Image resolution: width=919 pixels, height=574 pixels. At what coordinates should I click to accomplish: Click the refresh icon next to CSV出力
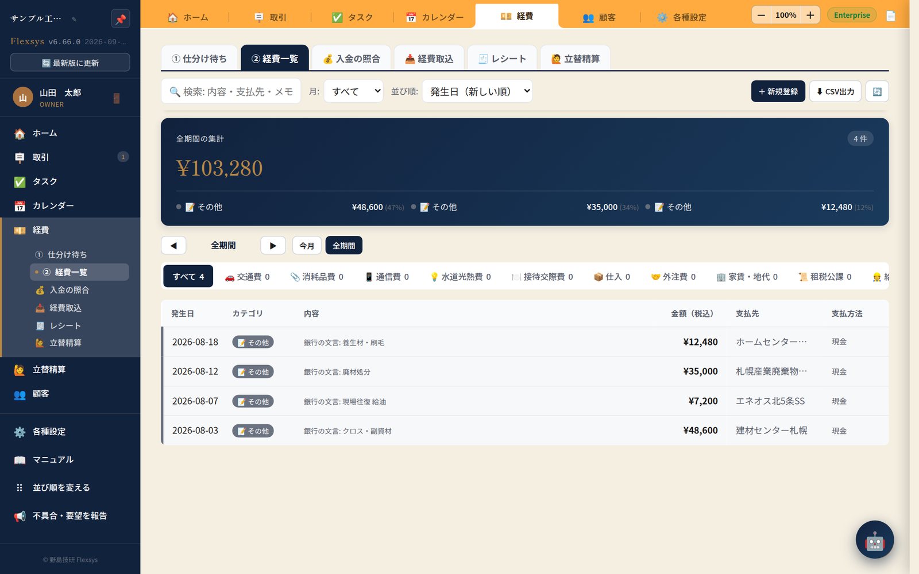tap(877, 91)
